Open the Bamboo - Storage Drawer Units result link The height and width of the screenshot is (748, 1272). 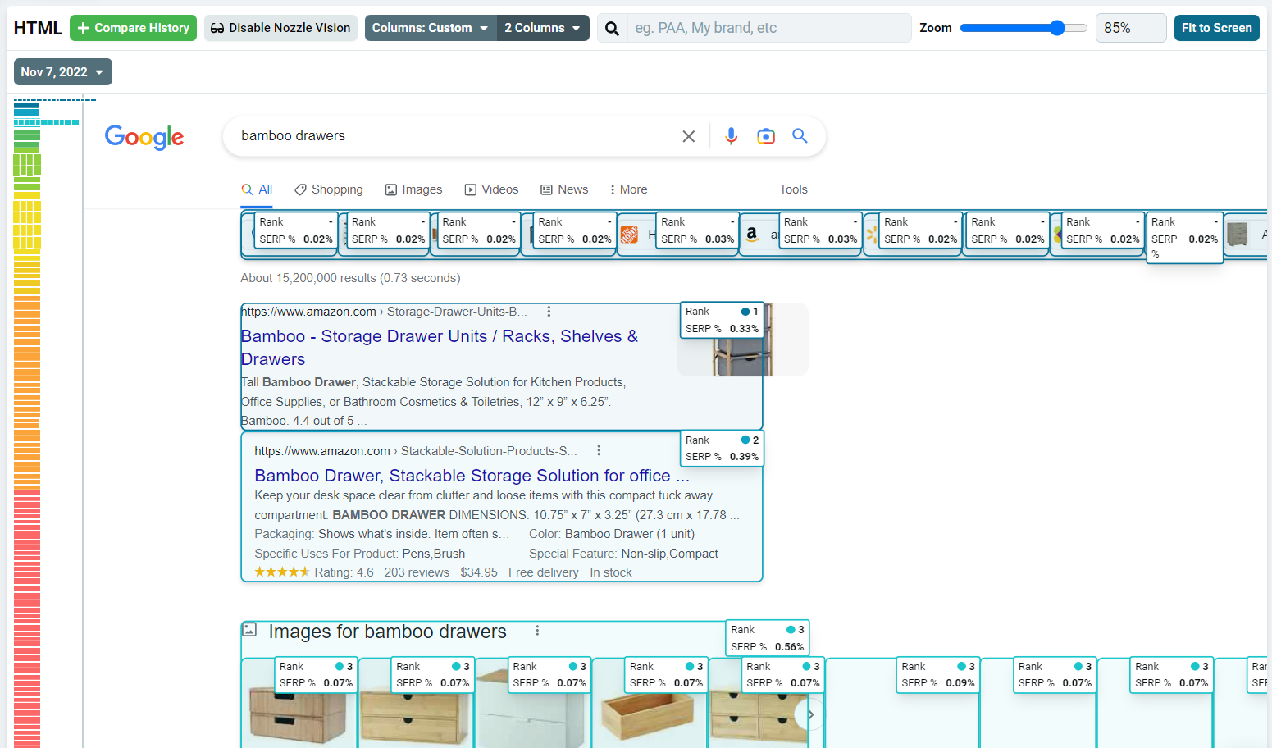pos(440,348)
